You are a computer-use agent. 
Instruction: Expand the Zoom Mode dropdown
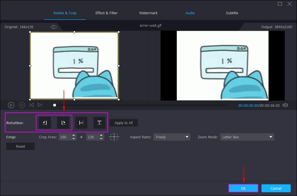247,137
